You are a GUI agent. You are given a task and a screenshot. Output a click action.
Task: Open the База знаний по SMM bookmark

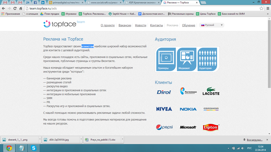231,14
